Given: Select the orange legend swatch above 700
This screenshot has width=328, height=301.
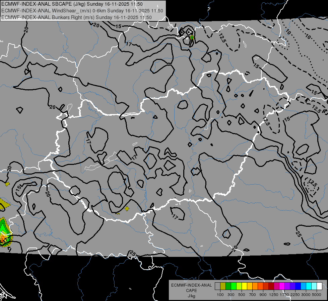Looking at the screenshot, I should 255,286.
